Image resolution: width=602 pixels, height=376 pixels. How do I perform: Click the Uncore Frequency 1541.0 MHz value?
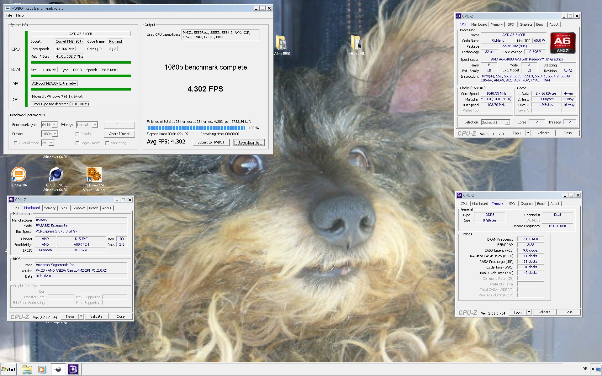(557, 226)
